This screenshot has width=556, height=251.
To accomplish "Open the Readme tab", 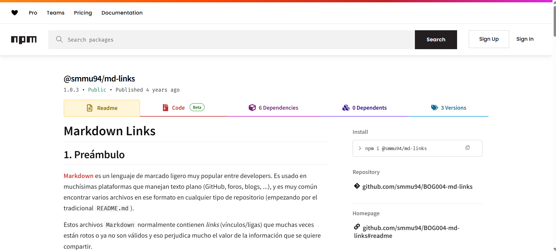I will pyautogui.click(x=102, y=108).
